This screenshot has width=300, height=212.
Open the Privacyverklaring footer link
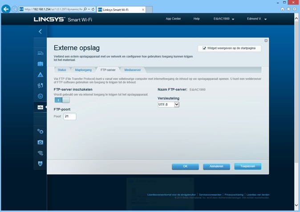(234, 195)
